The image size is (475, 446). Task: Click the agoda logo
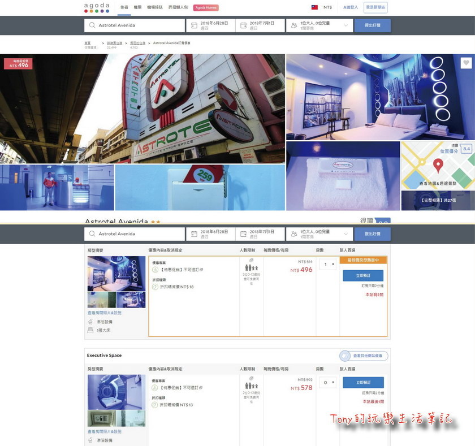tap(97, 7)
